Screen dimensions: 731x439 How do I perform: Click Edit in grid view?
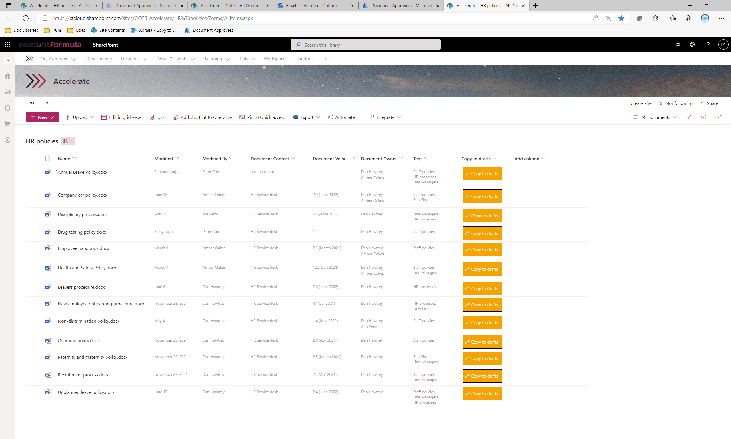(x=121, y=117)
